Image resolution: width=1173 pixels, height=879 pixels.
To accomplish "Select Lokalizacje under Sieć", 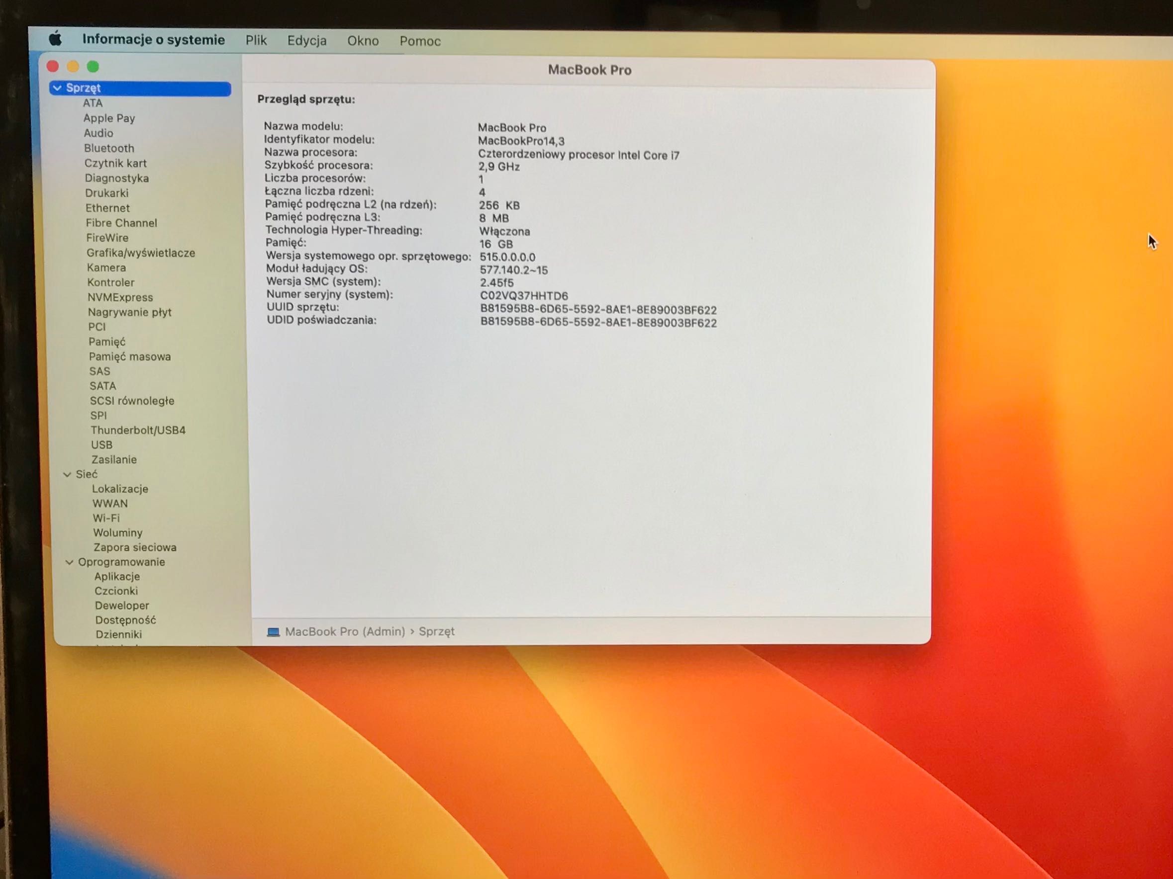I will [120, 489].
